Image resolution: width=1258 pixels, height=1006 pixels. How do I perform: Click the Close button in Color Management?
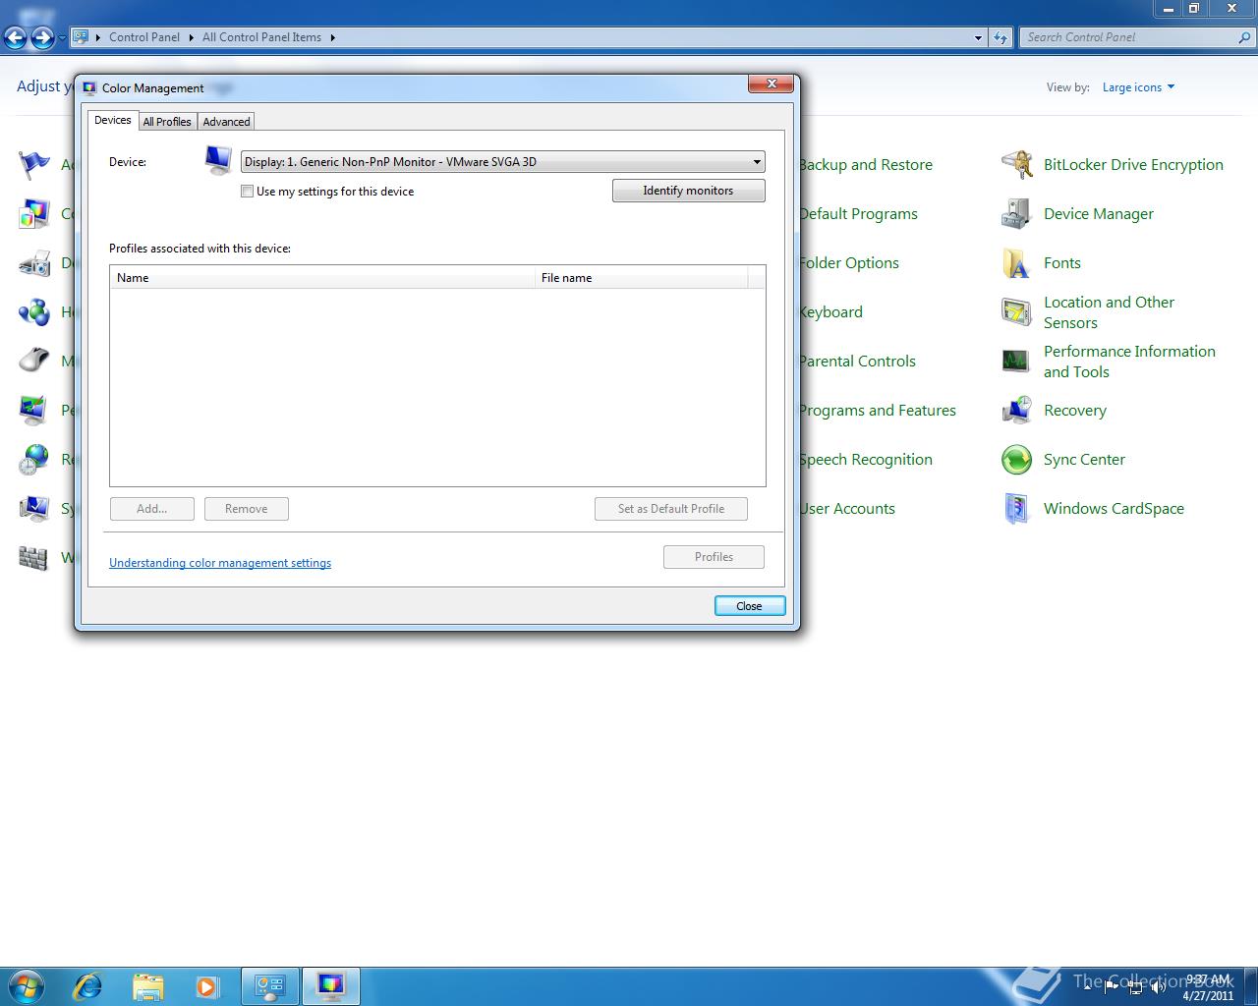[749, 606]
